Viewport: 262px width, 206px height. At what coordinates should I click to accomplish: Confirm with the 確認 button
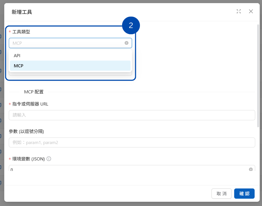pos(244,194)
